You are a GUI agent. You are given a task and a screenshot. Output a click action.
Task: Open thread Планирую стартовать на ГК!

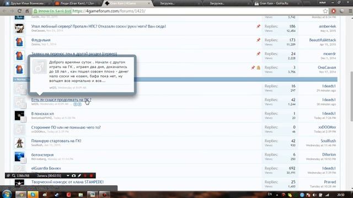56,141
